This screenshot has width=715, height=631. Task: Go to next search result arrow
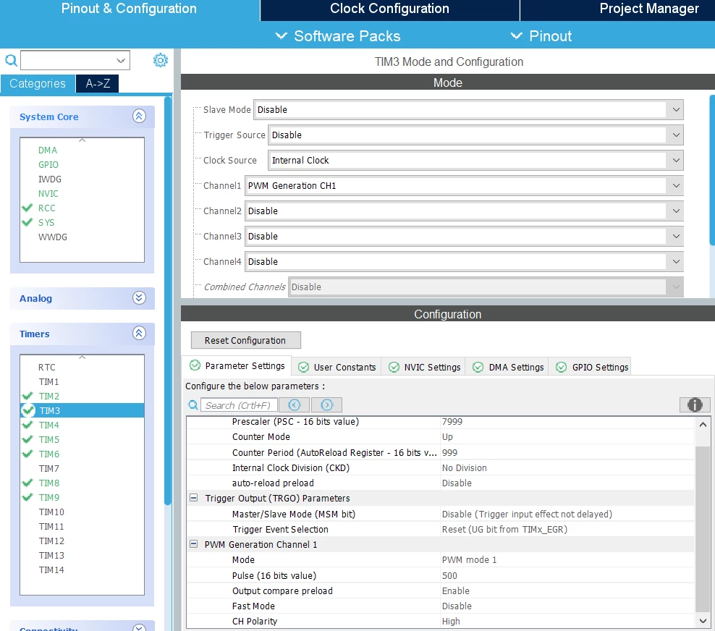[327, 405]
